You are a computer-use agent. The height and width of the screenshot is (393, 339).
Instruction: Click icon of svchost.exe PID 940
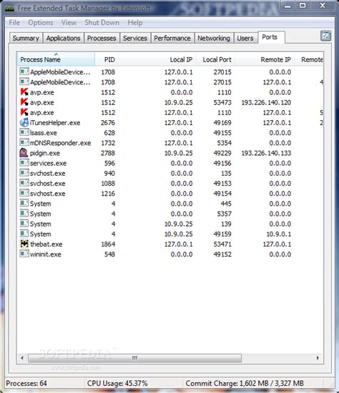[x=24, y=173]
